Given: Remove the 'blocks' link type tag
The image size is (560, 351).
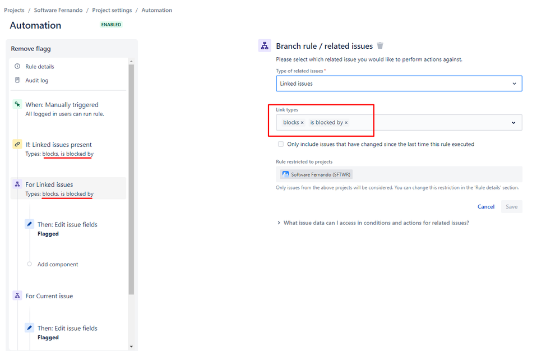Looking at the screenshot, I should pyautogui.click(x=302, y=122).
